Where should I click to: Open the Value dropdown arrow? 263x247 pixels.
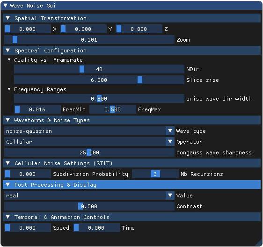coord(170,196)
